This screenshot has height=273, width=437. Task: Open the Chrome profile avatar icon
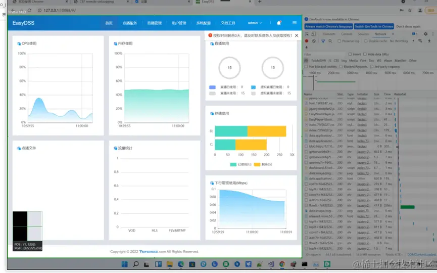point(420,10)
